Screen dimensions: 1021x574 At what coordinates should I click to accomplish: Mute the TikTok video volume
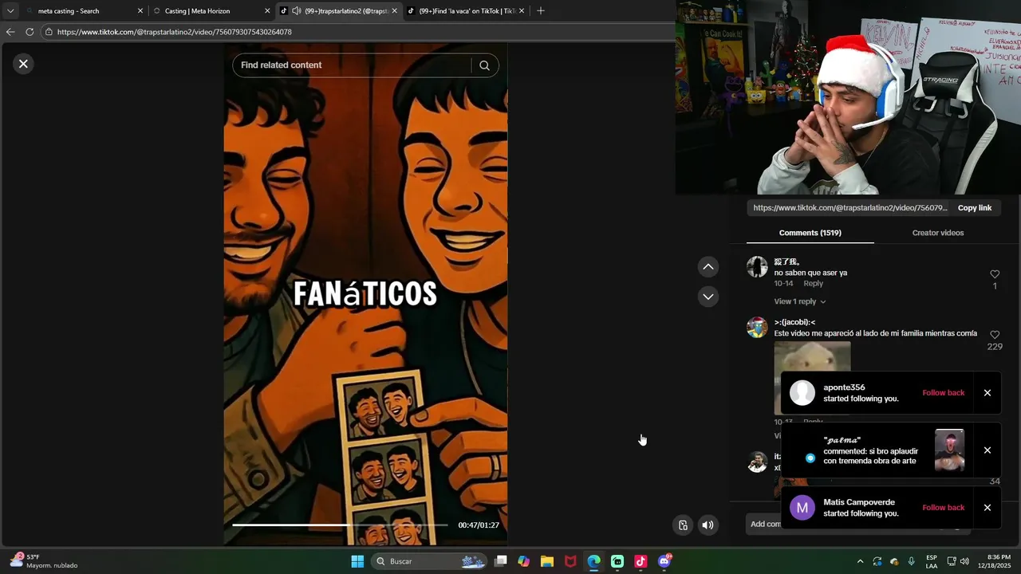708,525
